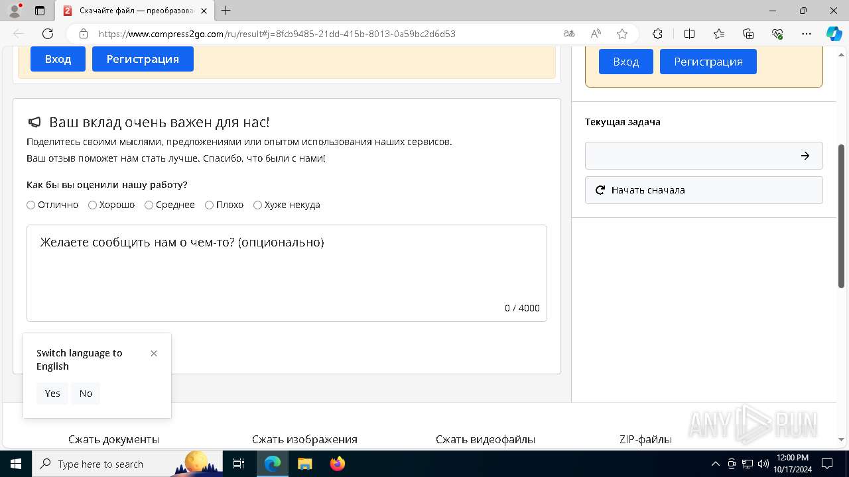Open Favorites list icon

719,34
